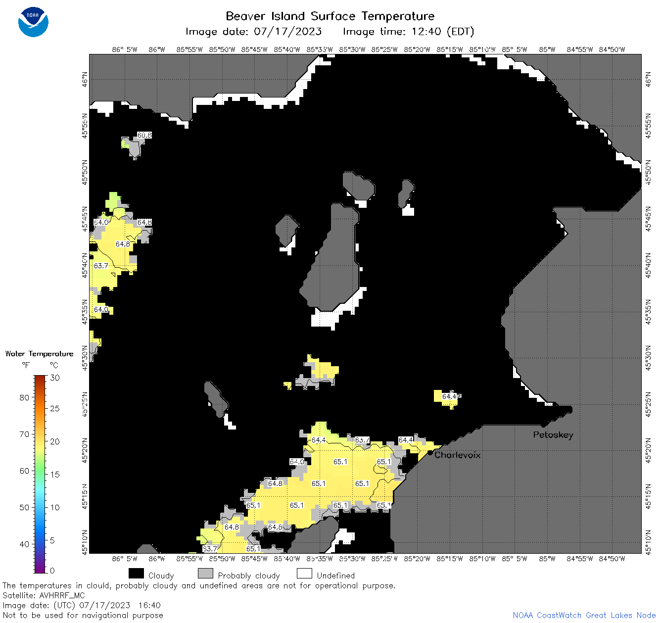
Task: Click the Water Temperature color scale bar
Action: [x=40, y=474]
